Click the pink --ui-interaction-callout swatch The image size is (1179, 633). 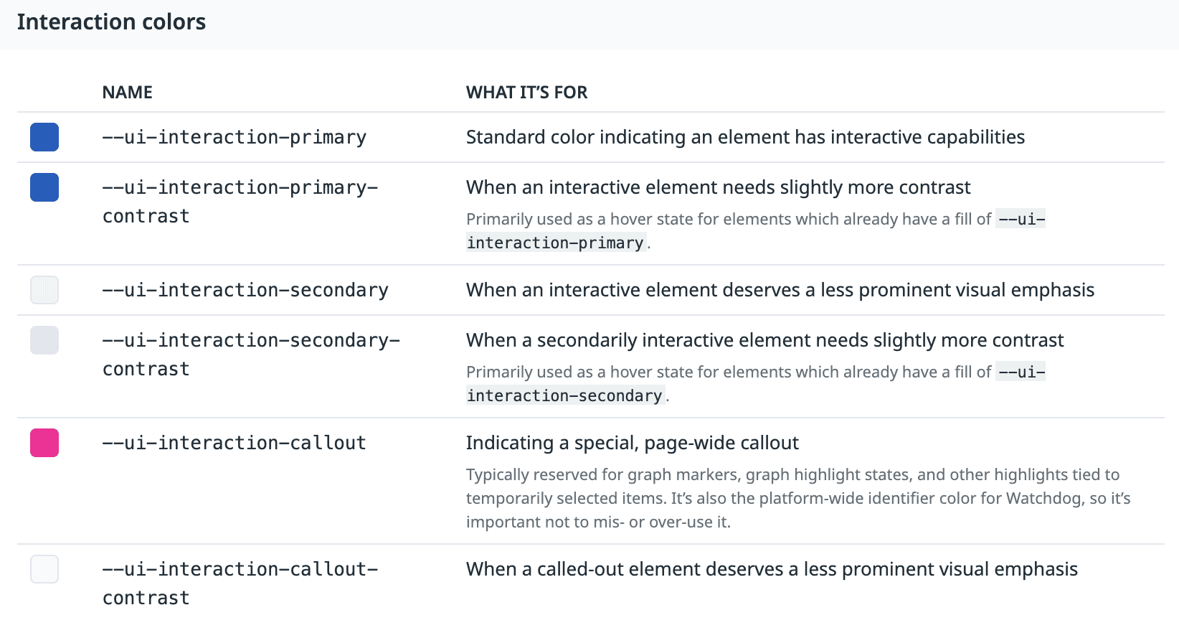(44, 443)
